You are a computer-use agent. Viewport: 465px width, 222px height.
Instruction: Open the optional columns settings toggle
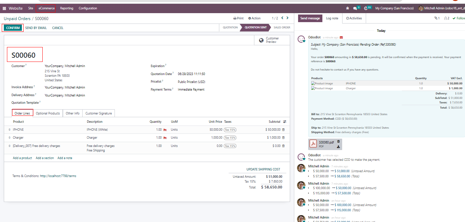[x=285, y=122]
